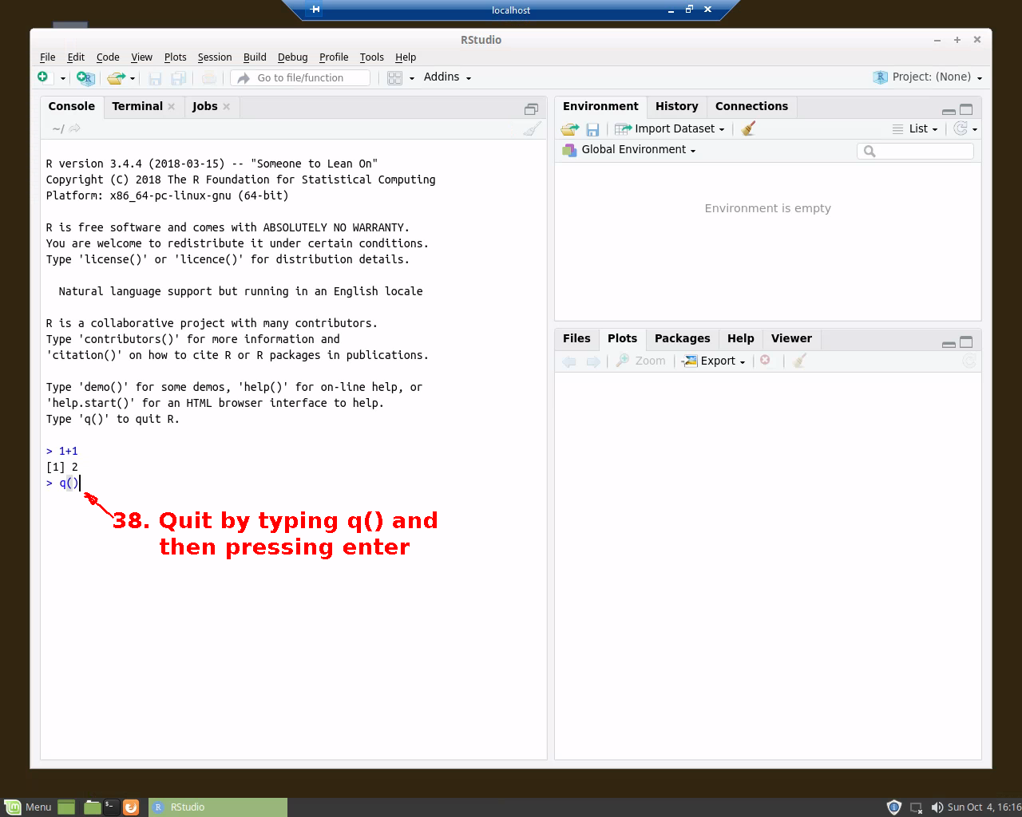Open the Help menu in menu bar
Image resolution: width=1022 pixels, height=817 pixels.
[406, 57]
